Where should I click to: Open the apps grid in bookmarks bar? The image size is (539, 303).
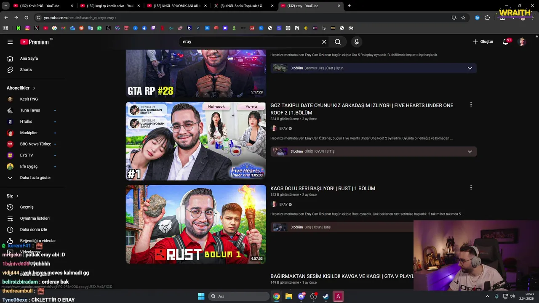point(5,28)
